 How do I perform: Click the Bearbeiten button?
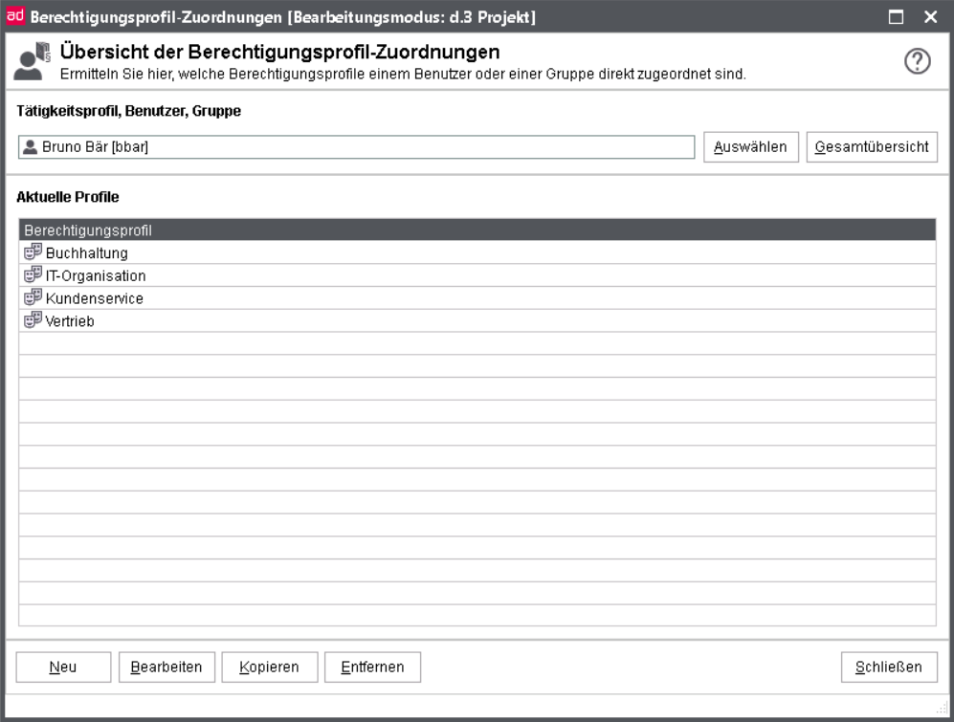pos(166,667)
